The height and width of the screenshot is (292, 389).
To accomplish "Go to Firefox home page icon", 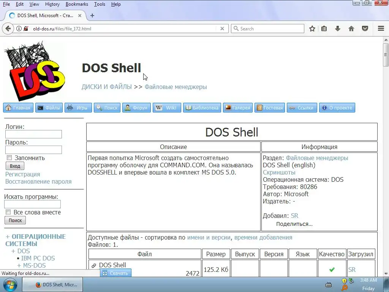I will click(x=351, y=29).
